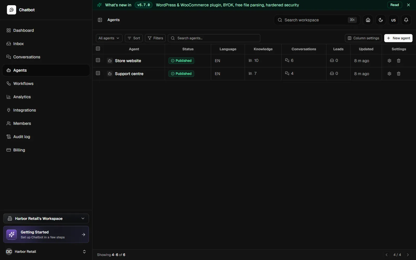Go to next page arrow
This screenshot has width=416, height=260.
408,255
